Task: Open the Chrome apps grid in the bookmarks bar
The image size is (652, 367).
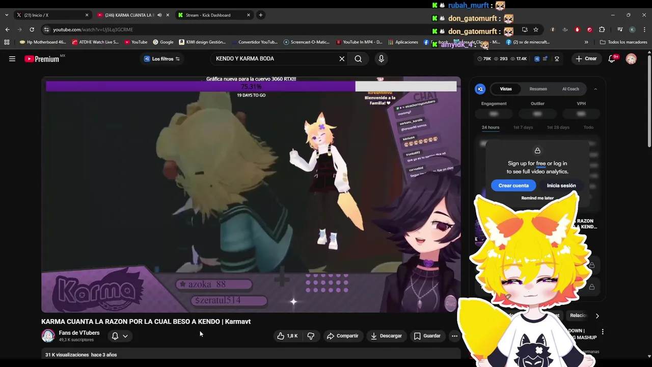Action: [7, 42]
